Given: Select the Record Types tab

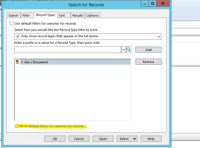Looking at the screenshot, I should tap(46, 15).
